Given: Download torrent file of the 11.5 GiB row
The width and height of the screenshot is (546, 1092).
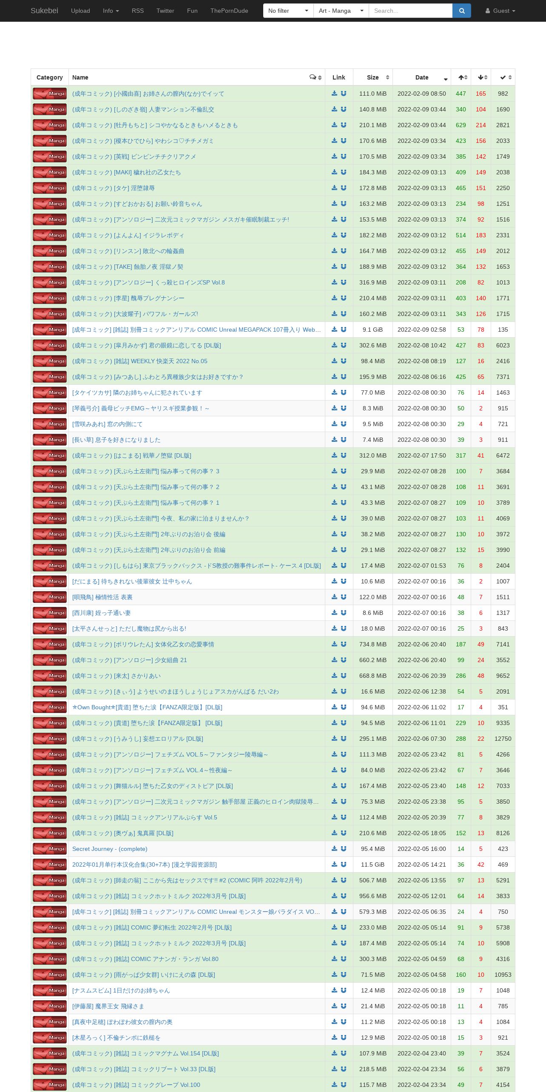Looking at the screenshot, I should point(334,864).
